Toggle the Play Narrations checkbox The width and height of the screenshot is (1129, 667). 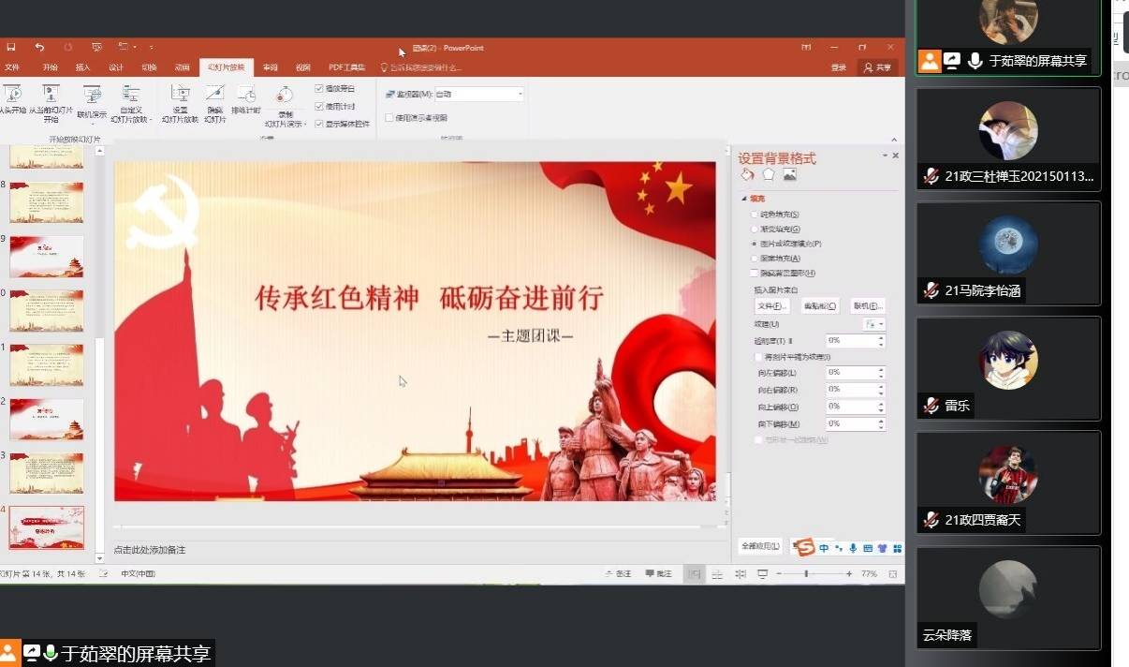pyautogui.click(x=319, y=89)
